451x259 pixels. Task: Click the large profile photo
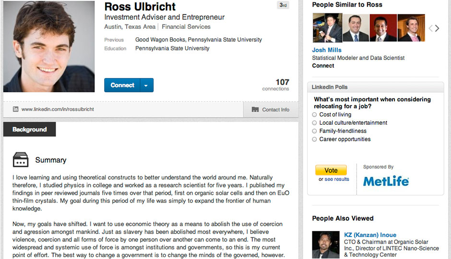49,46
